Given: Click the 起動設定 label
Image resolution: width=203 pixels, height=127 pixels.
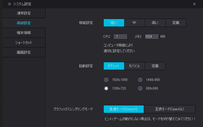Looking at the screenshot, I should coord(86,66).
